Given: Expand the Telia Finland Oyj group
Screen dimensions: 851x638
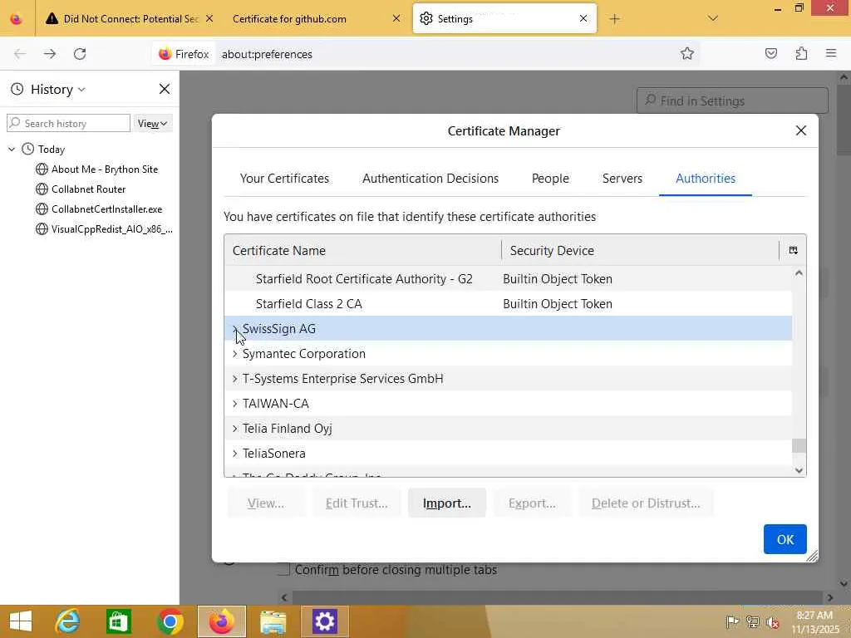Looking at the screenshot, I should 234,428.
